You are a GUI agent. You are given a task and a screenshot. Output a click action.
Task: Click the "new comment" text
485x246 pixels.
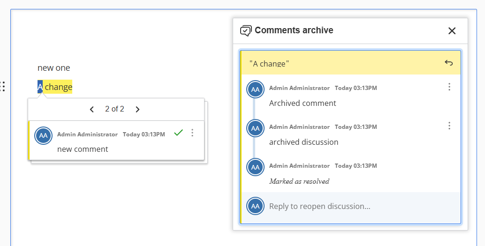83,149
